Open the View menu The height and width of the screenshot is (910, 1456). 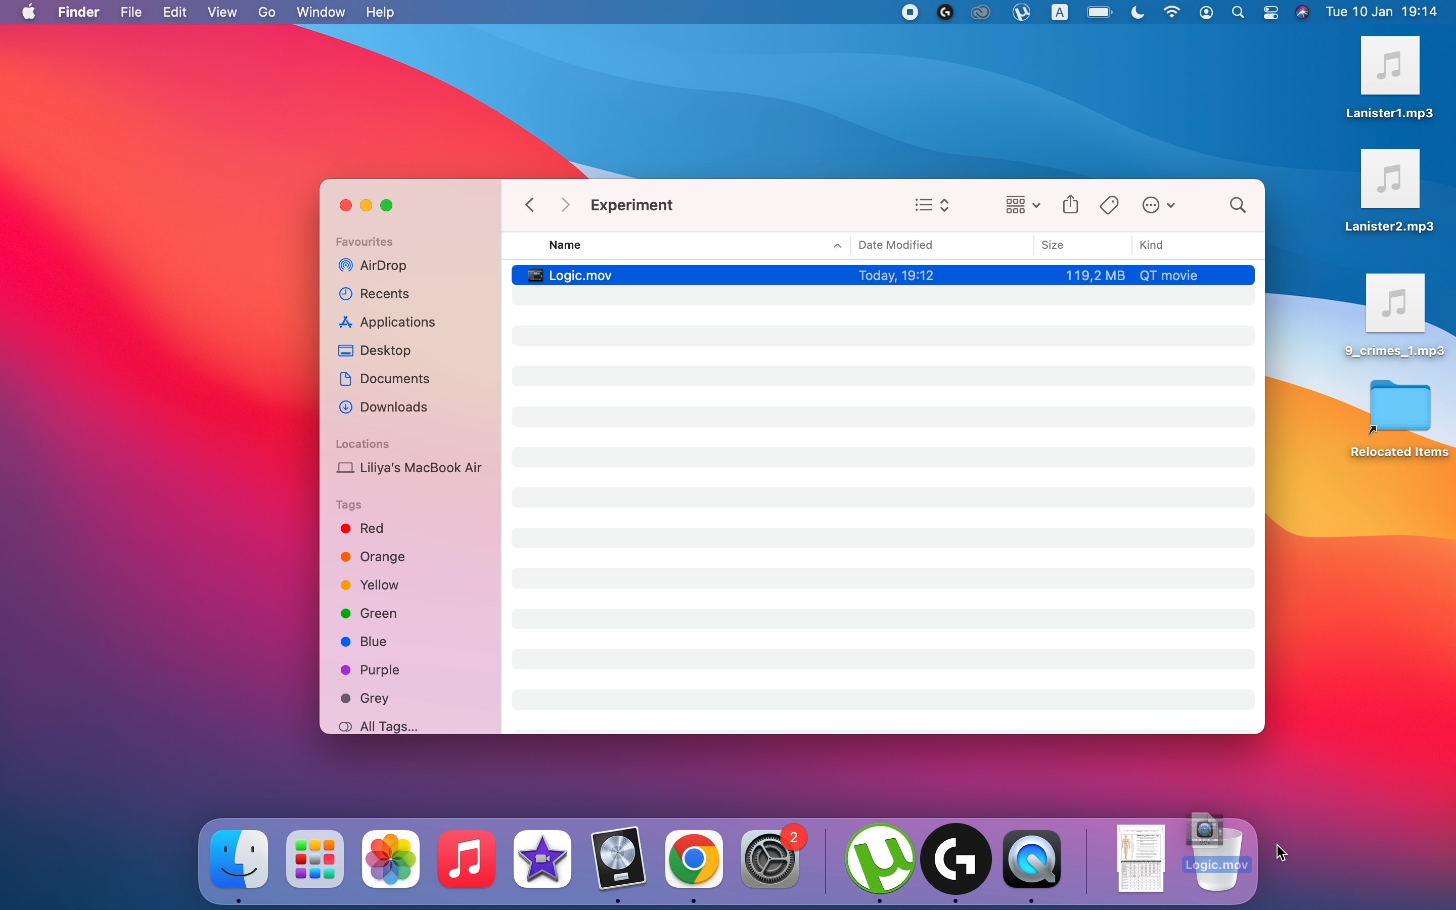(x=222, y=12)
